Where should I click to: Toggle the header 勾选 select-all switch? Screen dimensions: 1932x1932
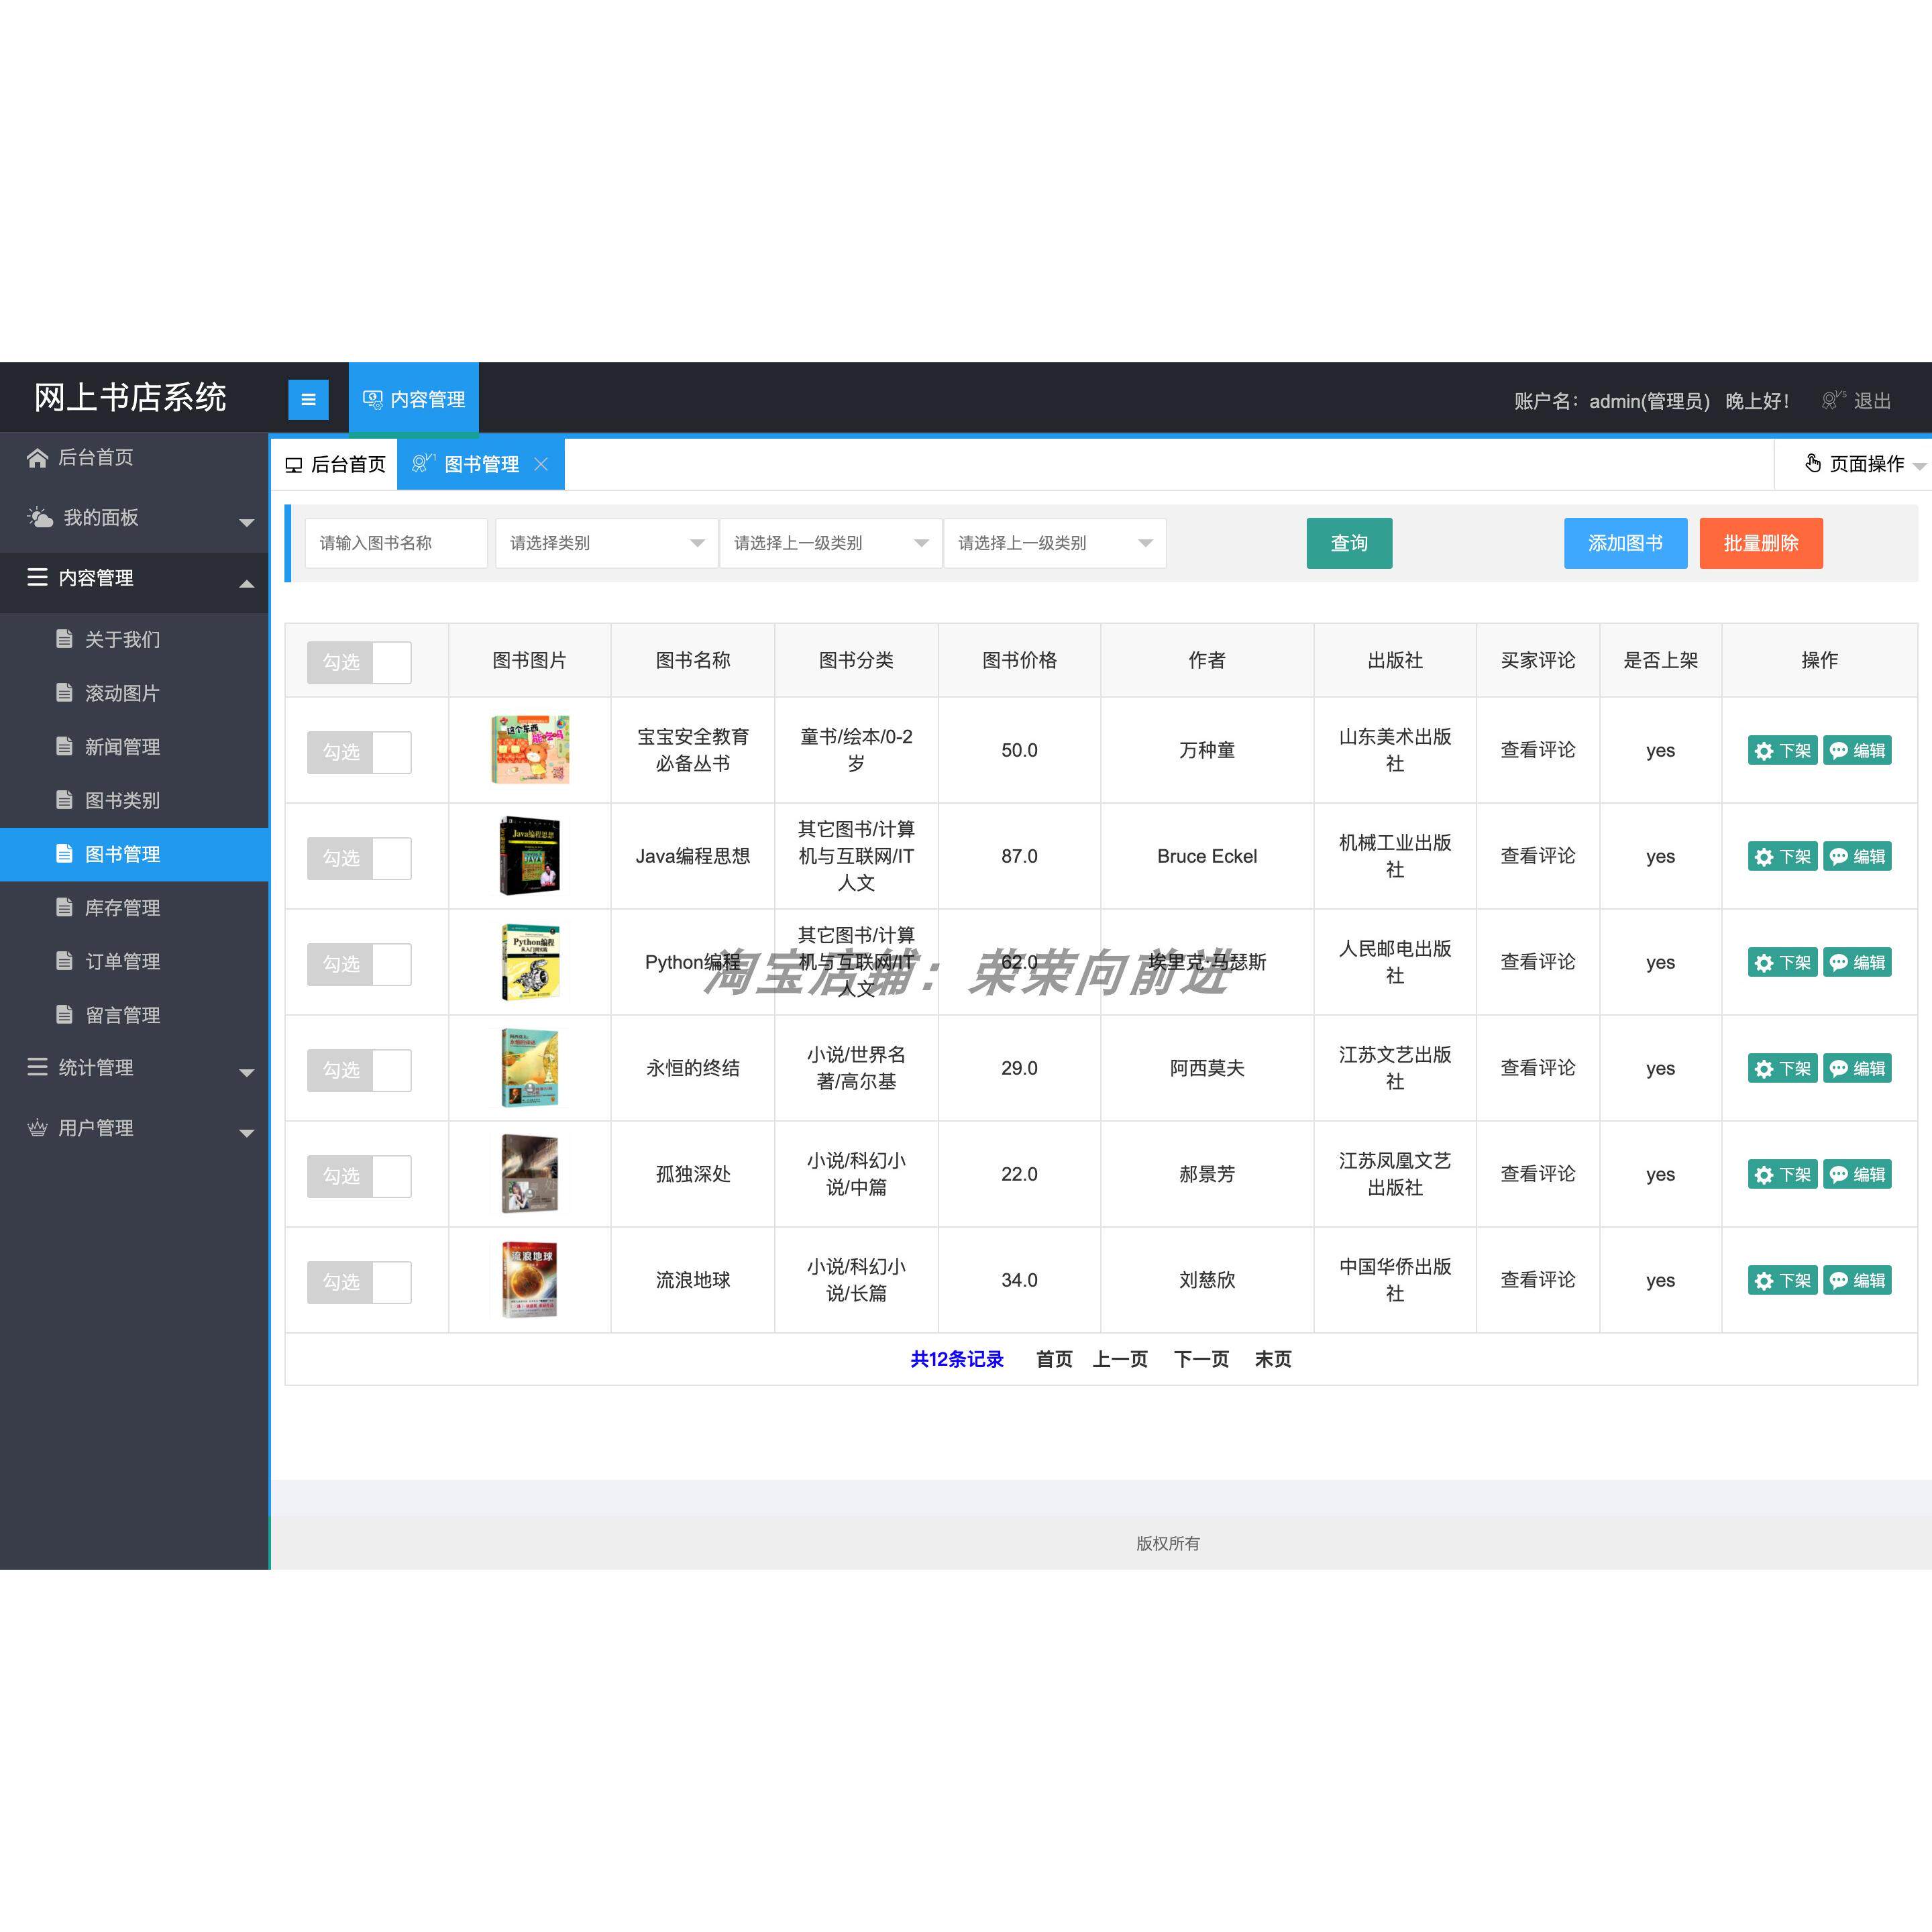(359, 662)
